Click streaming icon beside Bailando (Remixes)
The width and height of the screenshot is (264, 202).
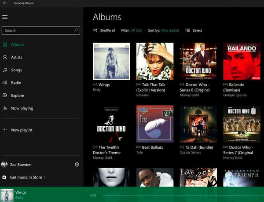point(225,84)
